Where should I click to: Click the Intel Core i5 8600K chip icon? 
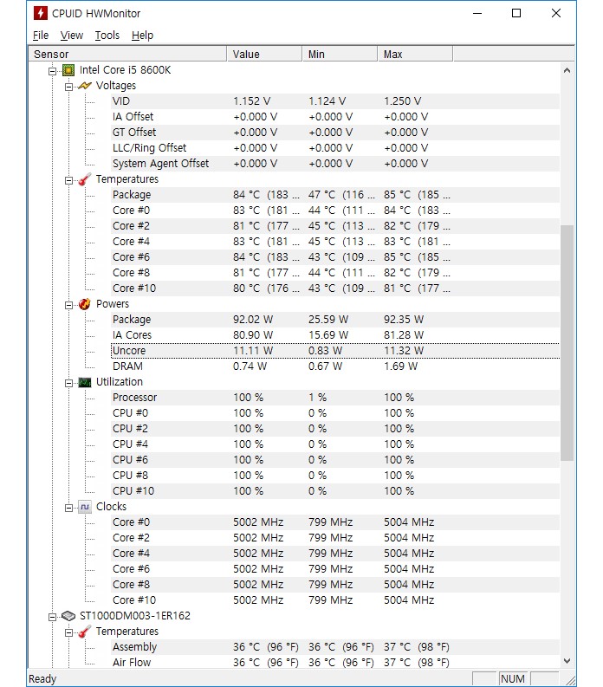(x=68, y=70)
